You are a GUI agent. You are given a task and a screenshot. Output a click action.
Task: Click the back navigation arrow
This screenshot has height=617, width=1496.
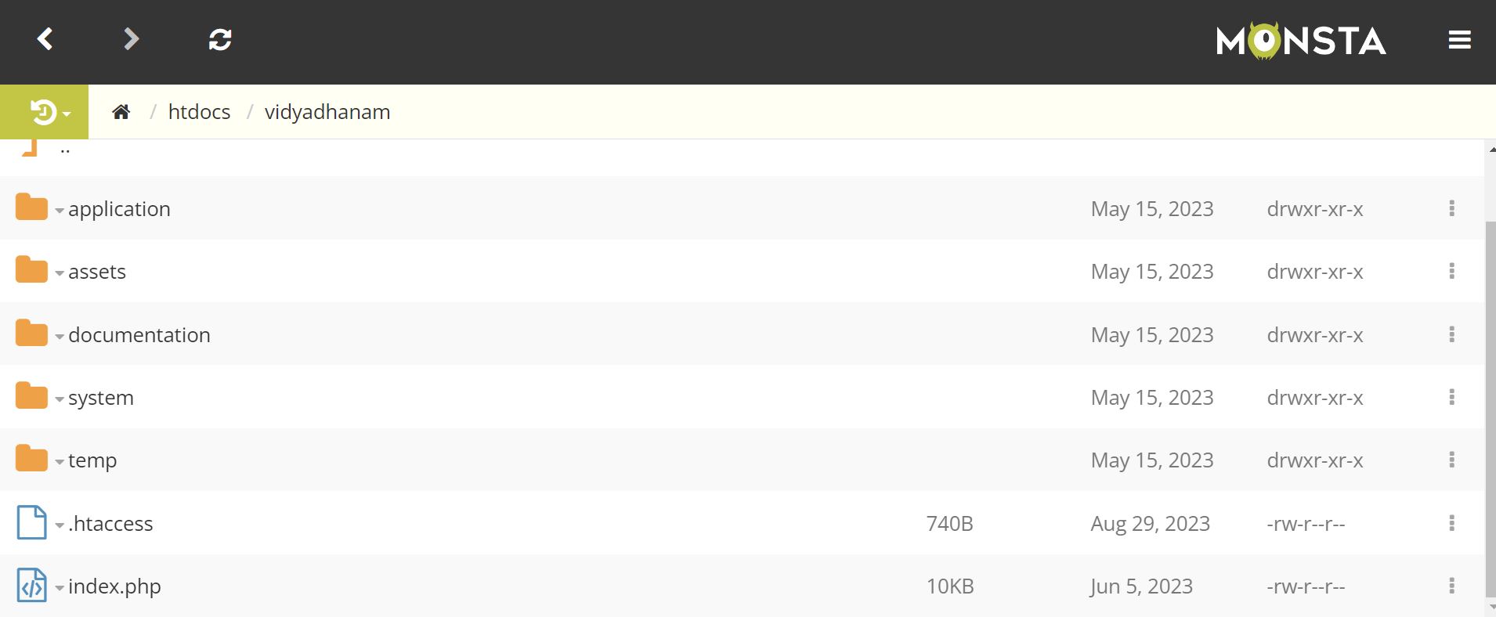click(45, 39)
